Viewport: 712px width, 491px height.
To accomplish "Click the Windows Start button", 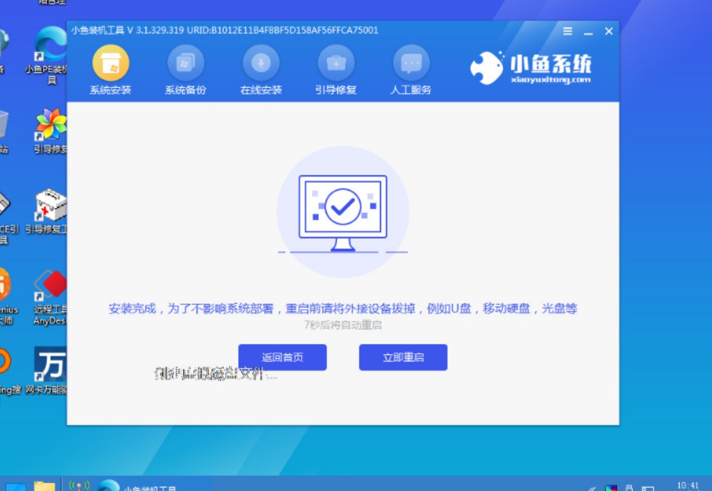I will tap(15, 486).
